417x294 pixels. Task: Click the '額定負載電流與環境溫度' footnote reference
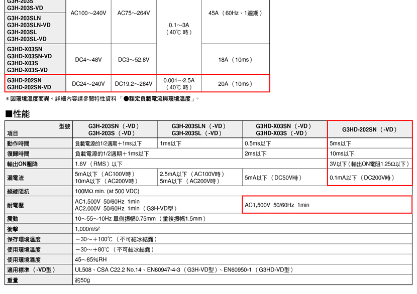(159, 99)
